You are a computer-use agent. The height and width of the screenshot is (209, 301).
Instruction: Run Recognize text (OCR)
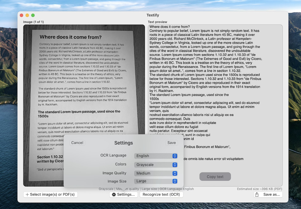(161, 194)
